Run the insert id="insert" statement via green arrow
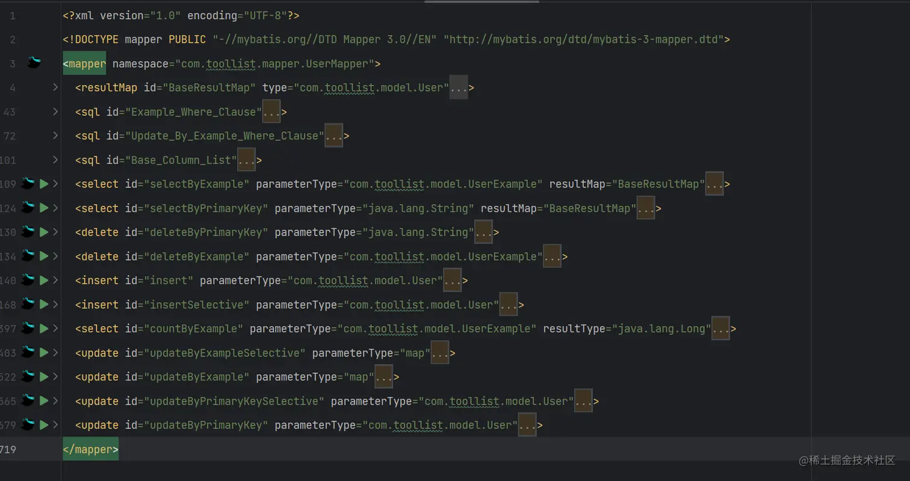910x481 pixels. pyautogui.click(x=43, y=281)
